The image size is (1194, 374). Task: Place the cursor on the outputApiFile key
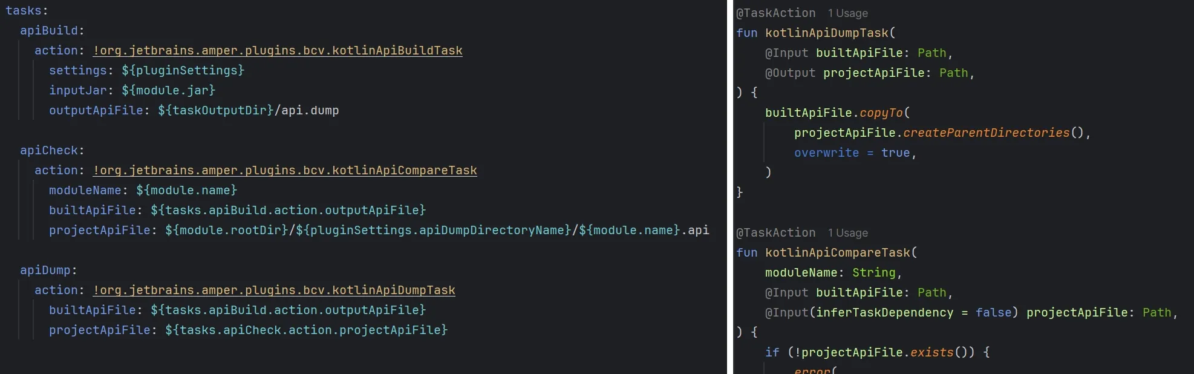(x=96, y=111)
